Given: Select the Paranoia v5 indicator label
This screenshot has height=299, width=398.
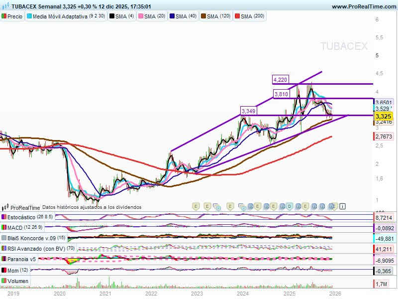Looking at the screenshot, I should click(x=22, y=259).
